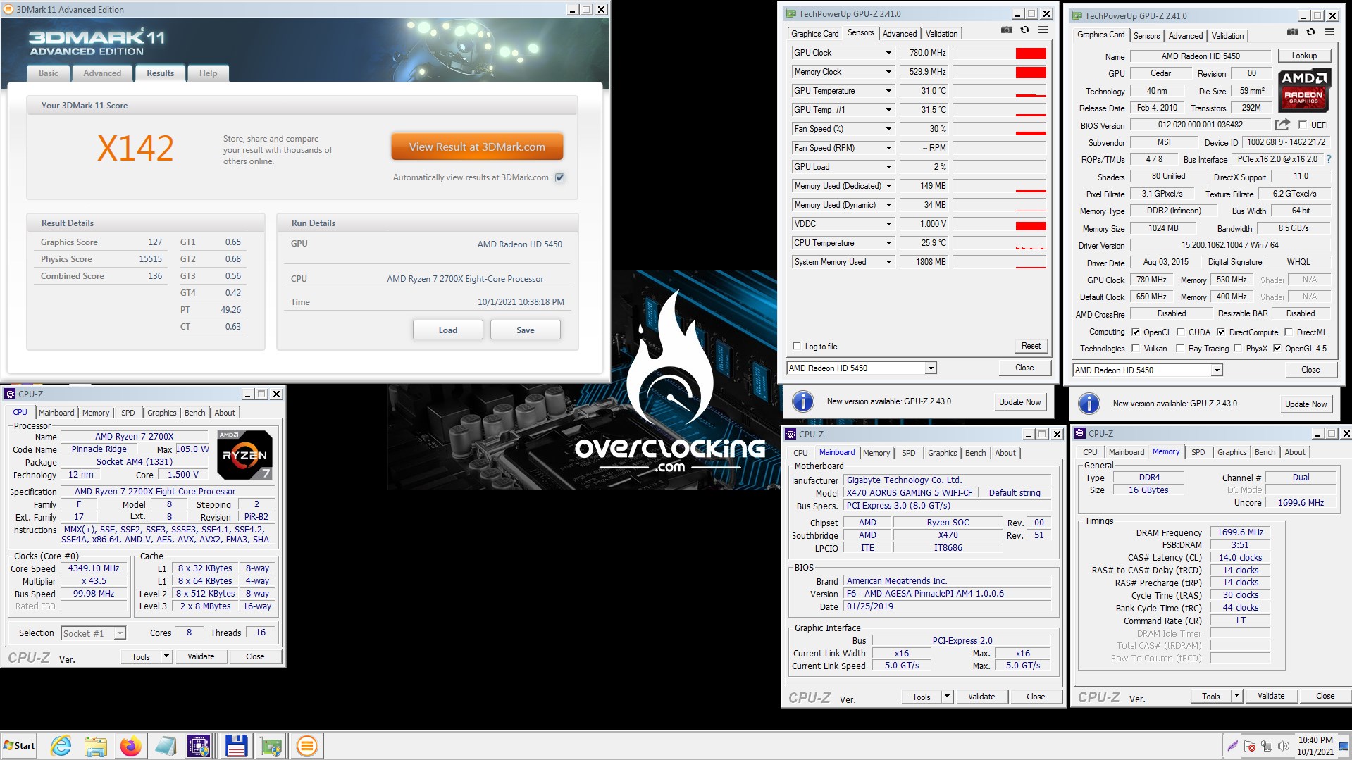
Task: Open the notepad icon in taskbar
Action: [x=166, y=746]
